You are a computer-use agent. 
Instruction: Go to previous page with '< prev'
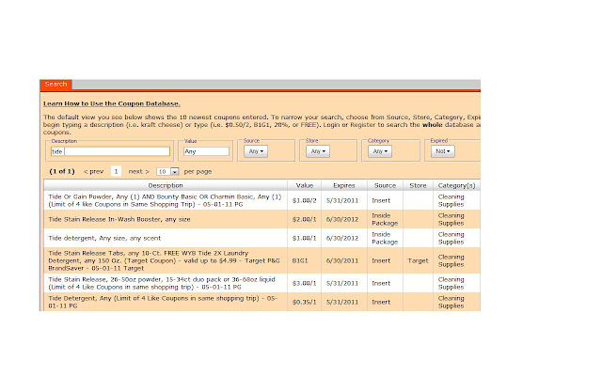(x=94, y=171)
